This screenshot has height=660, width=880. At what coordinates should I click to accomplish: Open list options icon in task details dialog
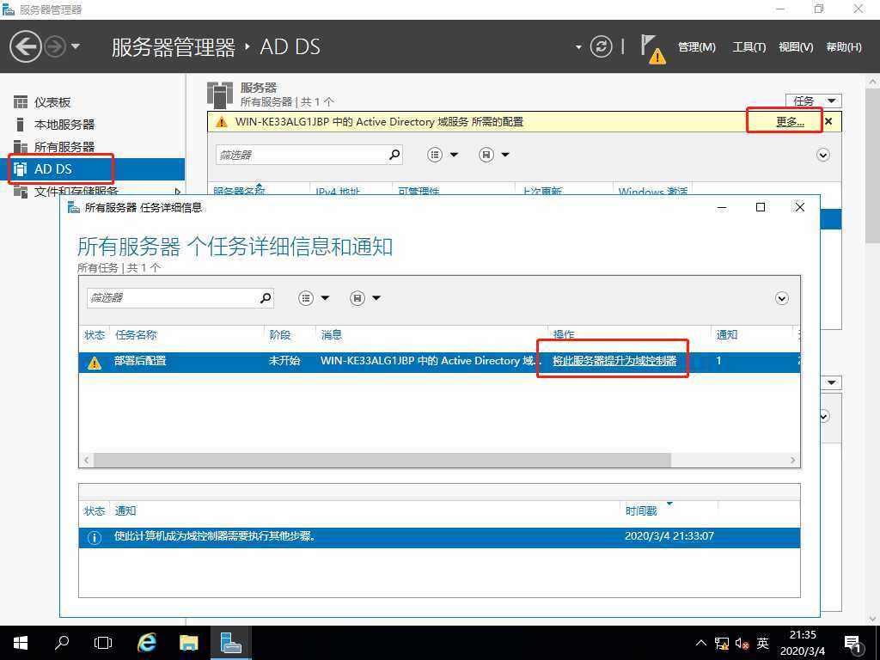(x=306, y=298)
